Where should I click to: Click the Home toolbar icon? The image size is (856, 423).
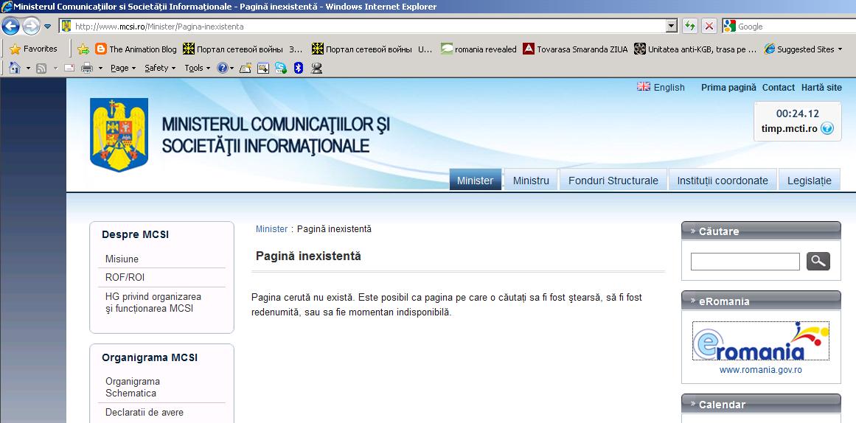[14, 69]
